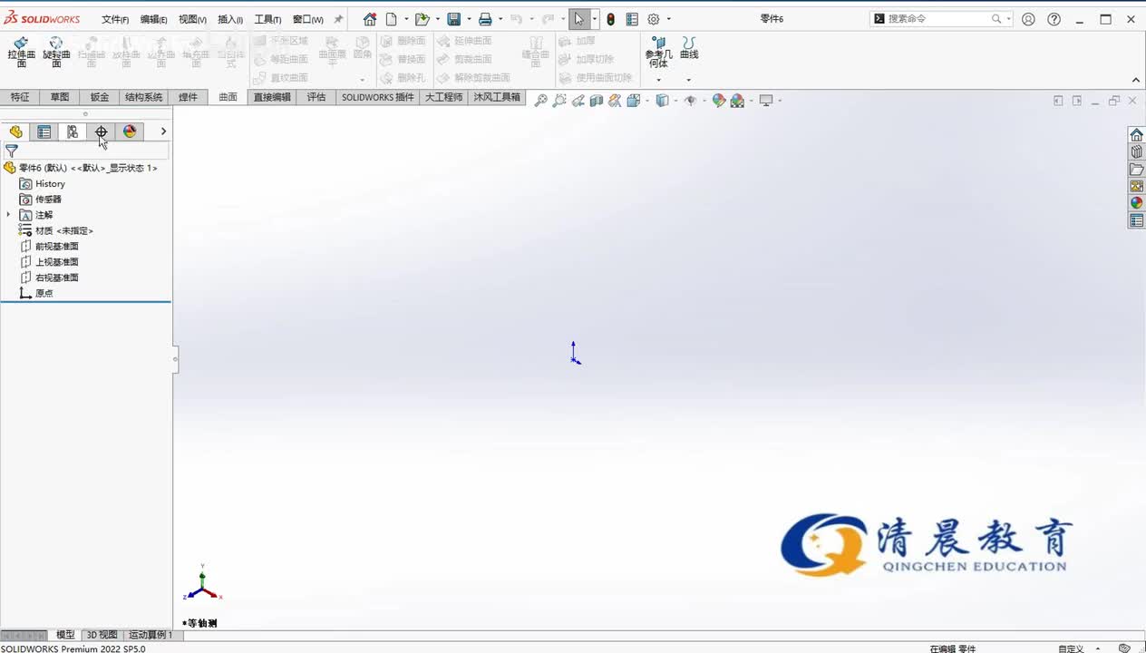Select 前视基准面 in the tree
This screenshot has height=653, width=1146.
tap(57, 246)
